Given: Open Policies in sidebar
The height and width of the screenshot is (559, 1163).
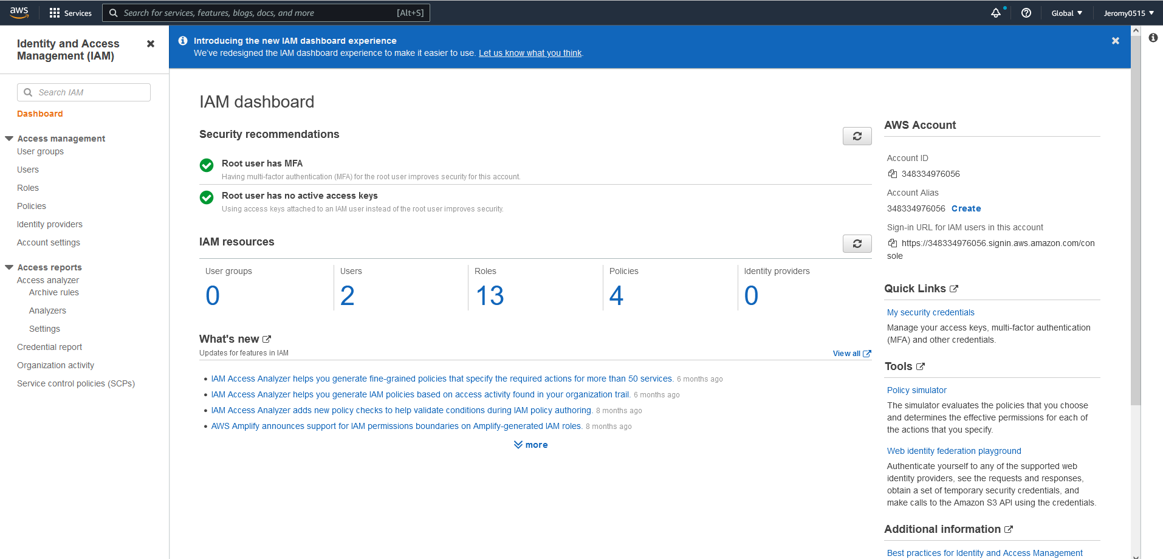Looking at the screenshot, I should point(32,206).
